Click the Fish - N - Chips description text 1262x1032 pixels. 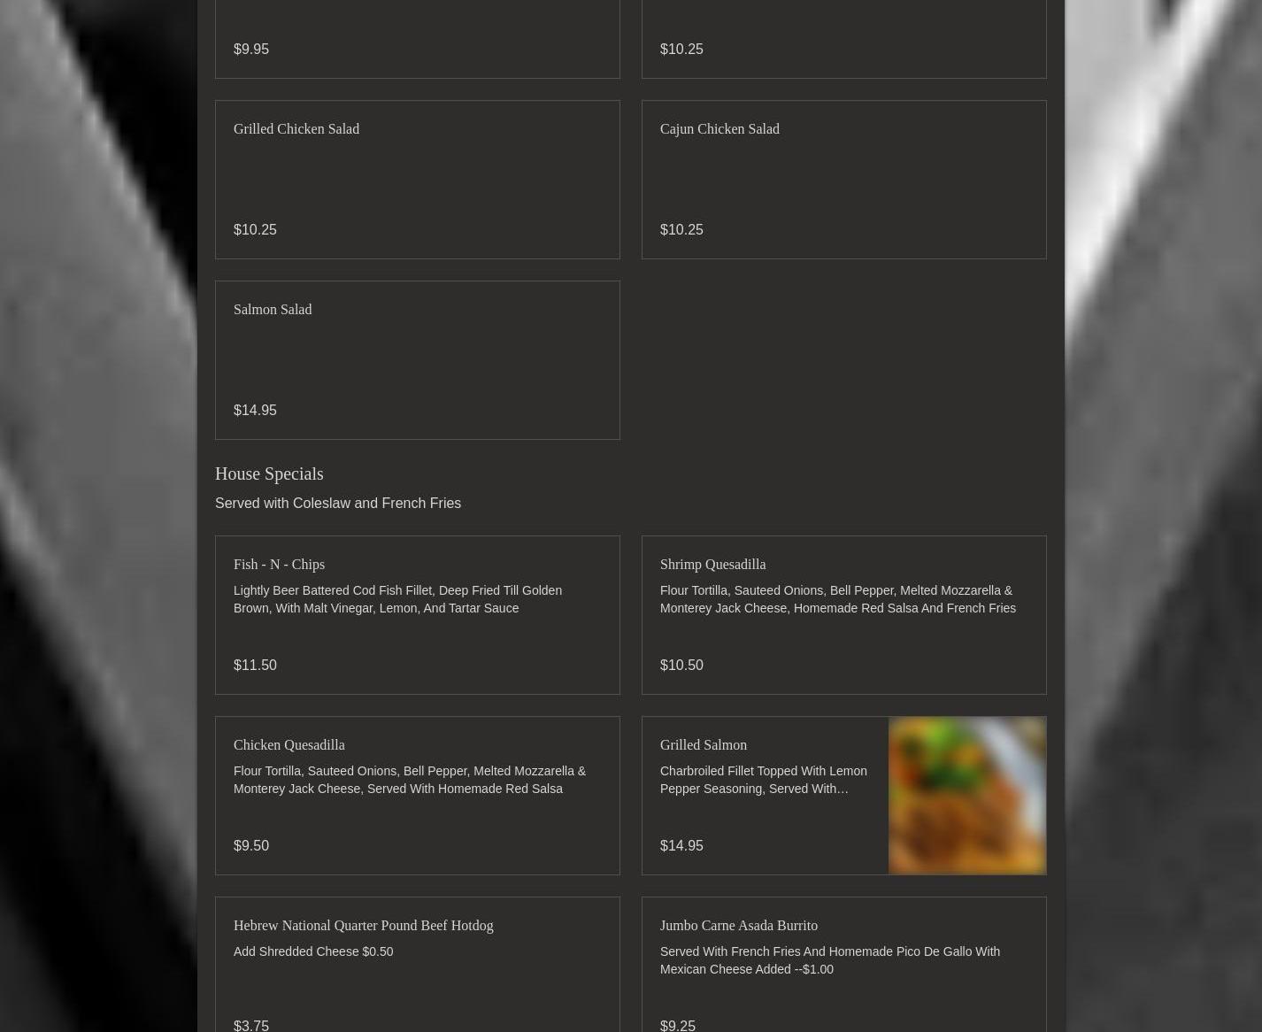(x=397, y=599)
